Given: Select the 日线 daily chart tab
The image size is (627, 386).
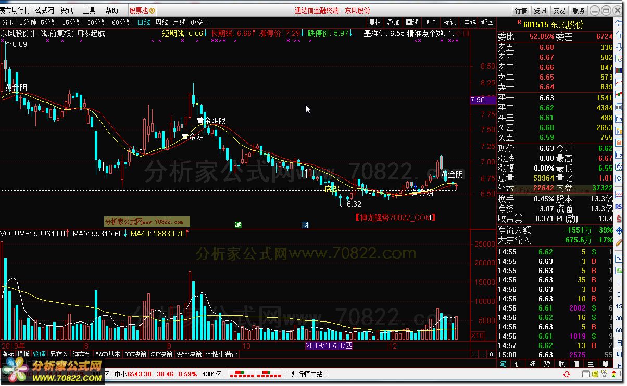Looking at the screenshot, I should coord(144,22).
